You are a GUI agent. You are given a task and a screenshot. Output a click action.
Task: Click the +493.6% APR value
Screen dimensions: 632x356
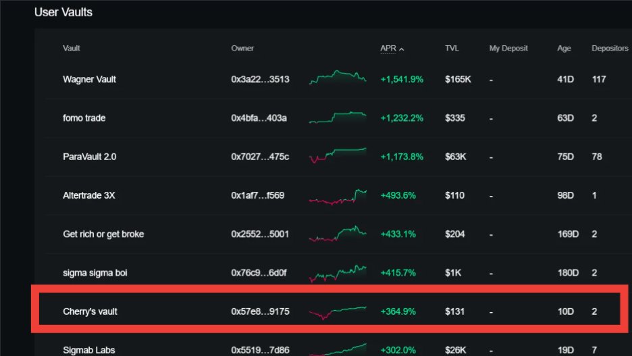point(398,195)
